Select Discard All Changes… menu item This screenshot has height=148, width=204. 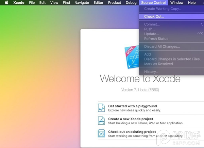(x=171, y=46)
